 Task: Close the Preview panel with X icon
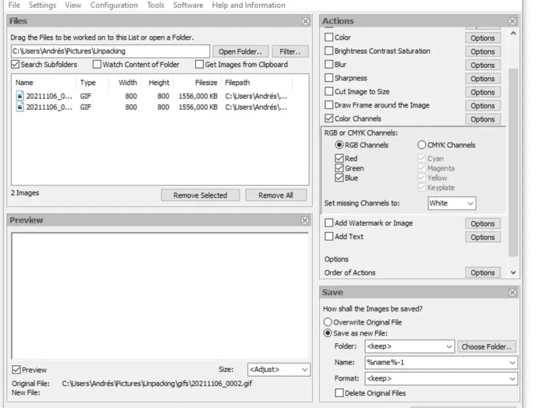point(305,220)
